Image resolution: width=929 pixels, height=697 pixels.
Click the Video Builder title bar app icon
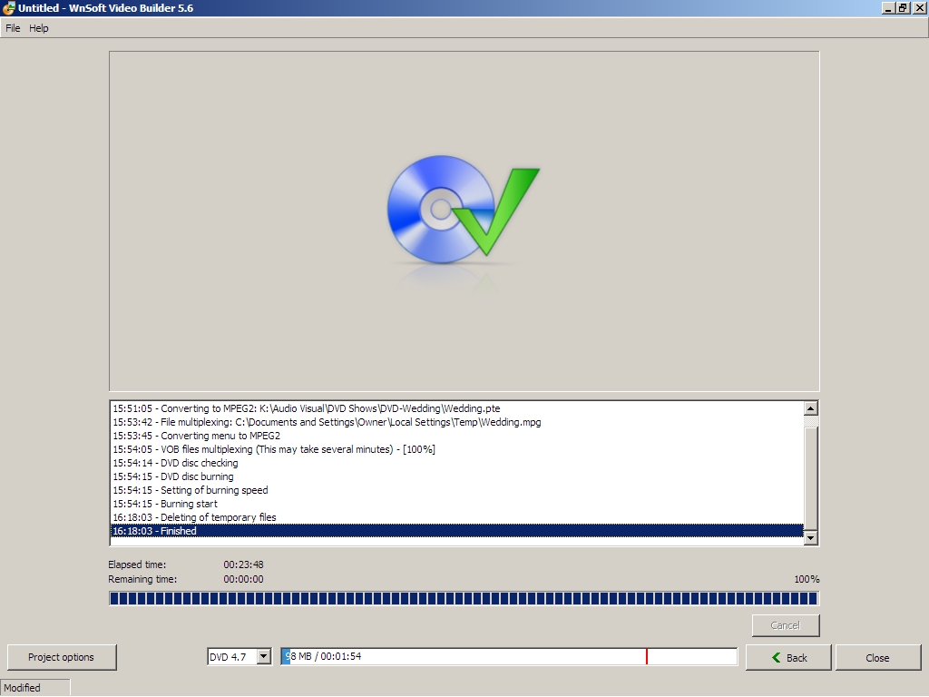pyautogui.click(x=8, y=7)
